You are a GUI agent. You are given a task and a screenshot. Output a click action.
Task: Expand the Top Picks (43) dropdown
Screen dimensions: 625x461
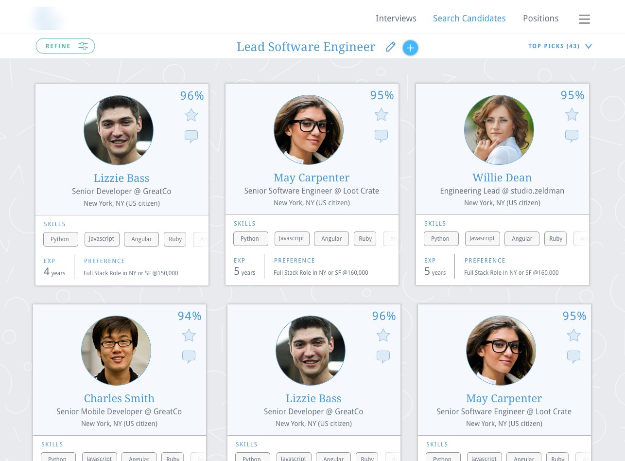click(x=554, y=46)
